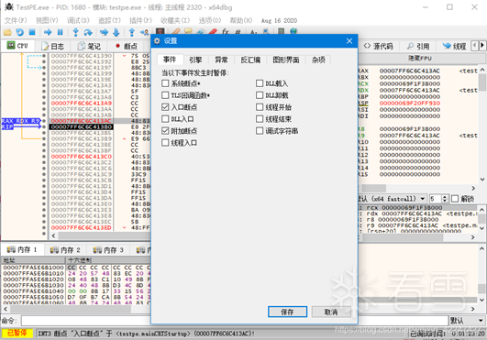This screenshot has width=487, height=340.
Task: Click the pause toolbar icon
Action: click(61, 32)
